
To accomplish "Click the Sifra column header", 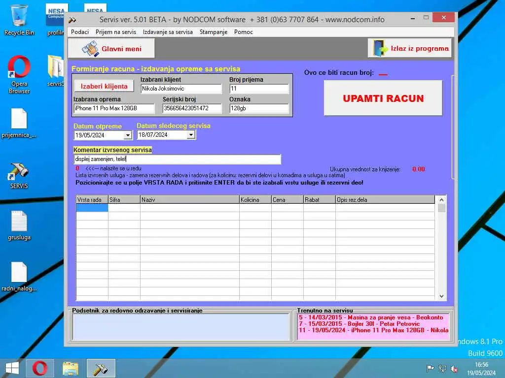I will pos(124,200).
